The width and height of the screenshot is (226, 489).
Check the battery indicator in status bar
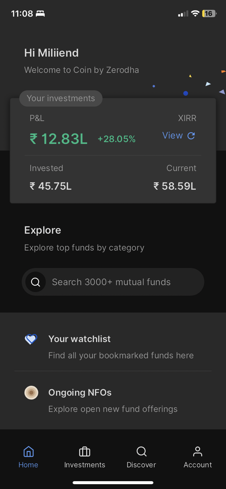209,14
